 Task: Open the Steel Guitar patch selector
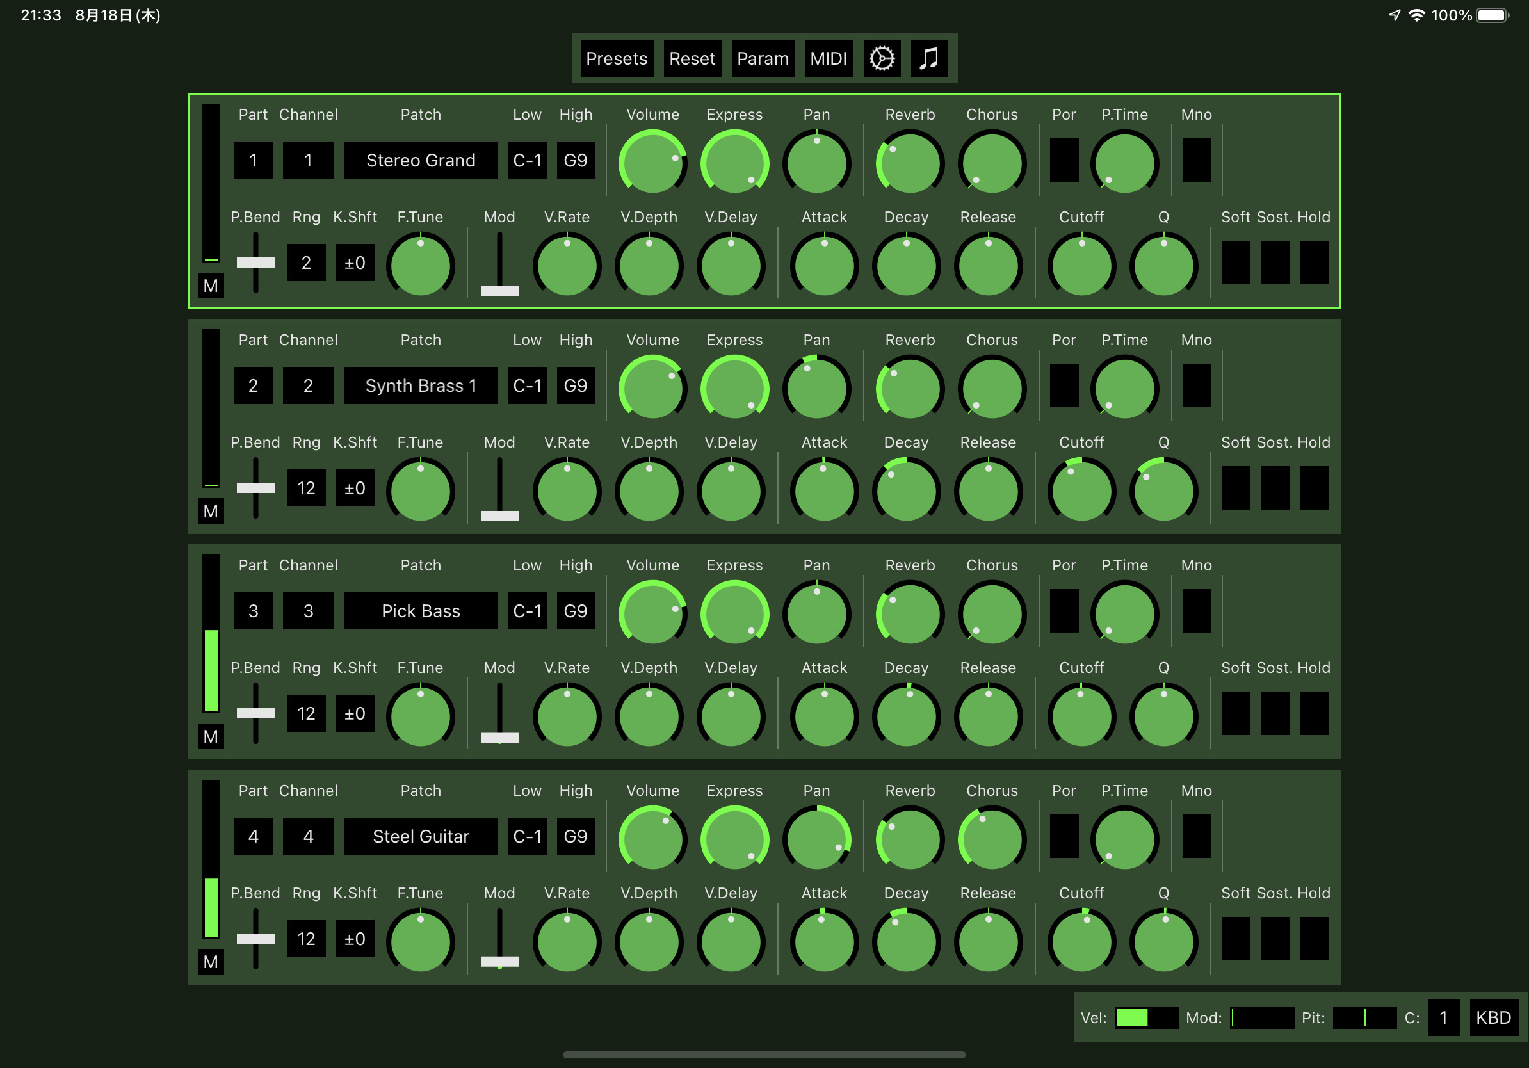point(421,836)
